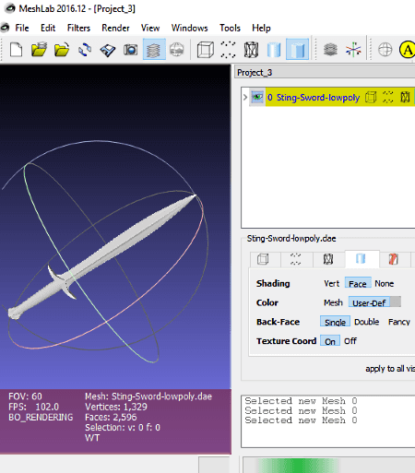Toggle the raster view globe icon

[x=177, y=50]
